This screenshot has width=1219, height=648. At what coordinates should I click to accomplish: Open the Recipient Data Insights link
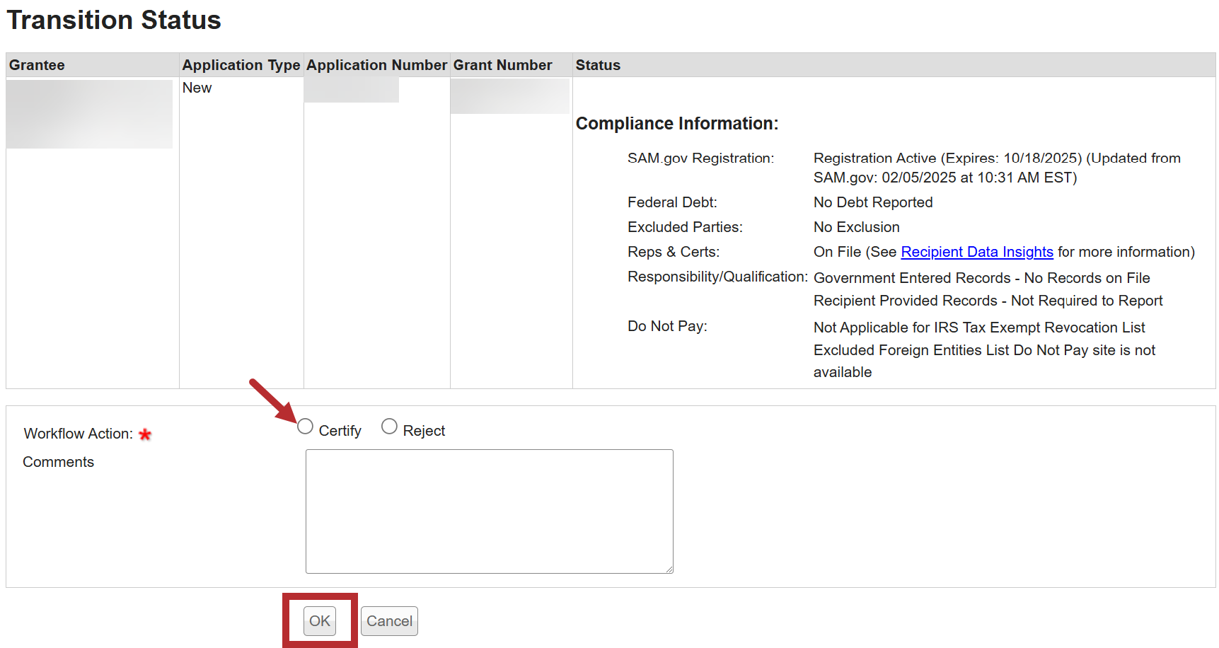click(976, 252)
